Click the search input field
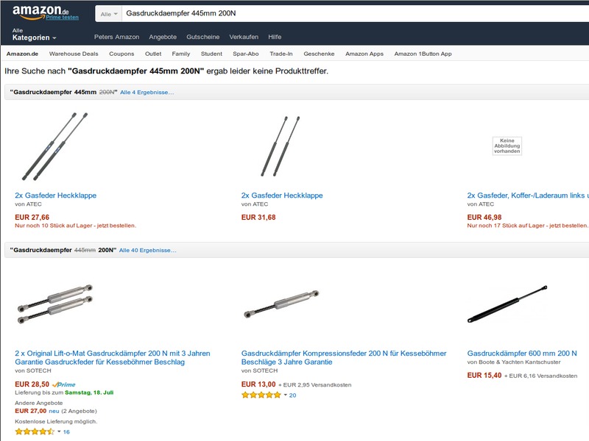Screen dimensions: 589x441 [353, 13]
